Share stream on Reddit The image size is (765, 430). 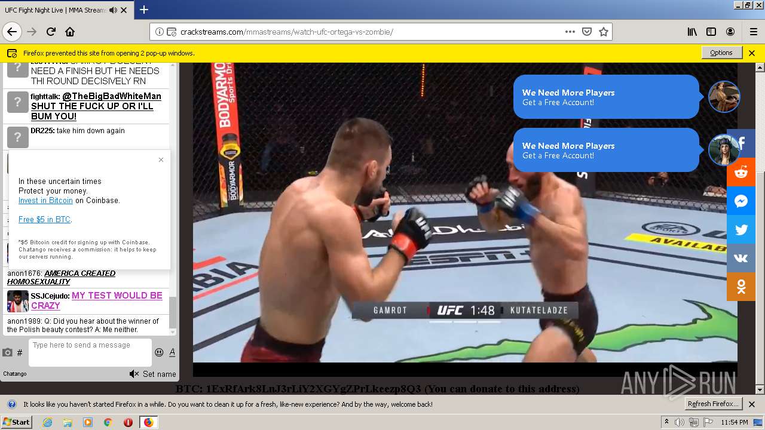click(741, 172)
